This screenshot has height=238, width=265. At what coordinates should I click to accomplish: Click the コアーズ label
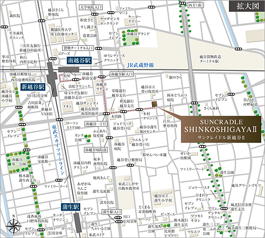[64, 53]
